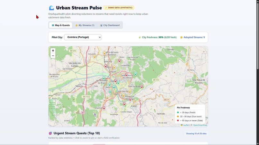Select the orange pin east of Lages
The width and height of the screenshot is (259, 145).
123,95
